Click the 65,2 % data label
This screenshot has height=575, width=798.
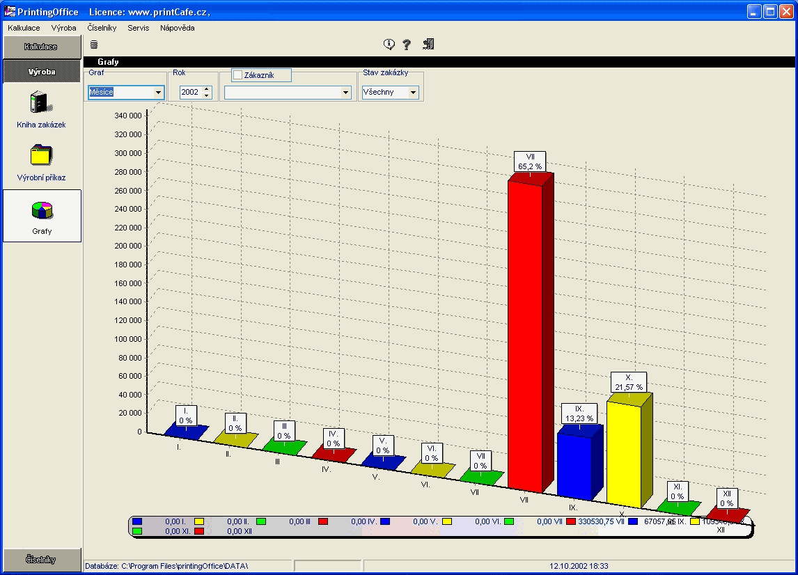point(530,162)
